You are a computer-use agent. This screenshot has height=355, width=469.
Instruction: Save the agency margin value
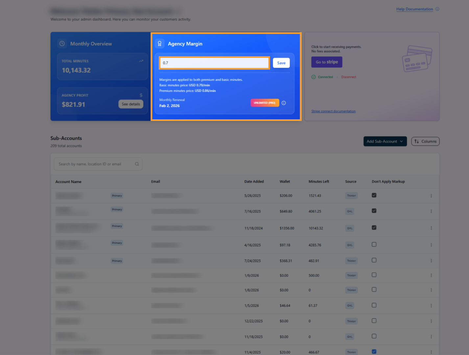pyautogui.click(x=281, y=63)
